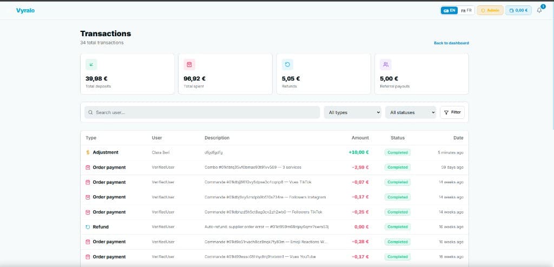Select user Clara Beri
Viewport: 554px width, 267px height.
pos(161,152)
